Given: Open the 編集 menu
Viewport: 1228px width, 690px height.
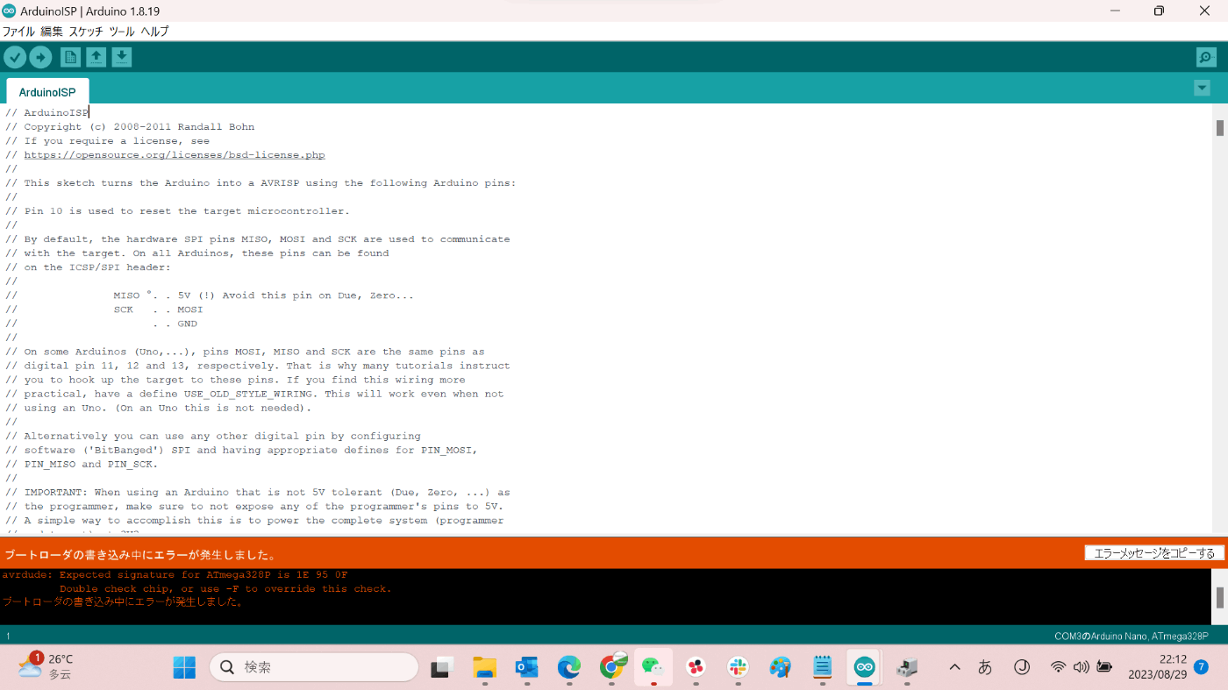Looking at the screenshot, I should pyautogui.click(x=52, y=32).
